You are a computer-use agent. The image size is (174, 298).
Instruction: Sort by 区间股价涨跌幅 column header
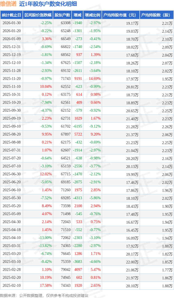[38, 15]
